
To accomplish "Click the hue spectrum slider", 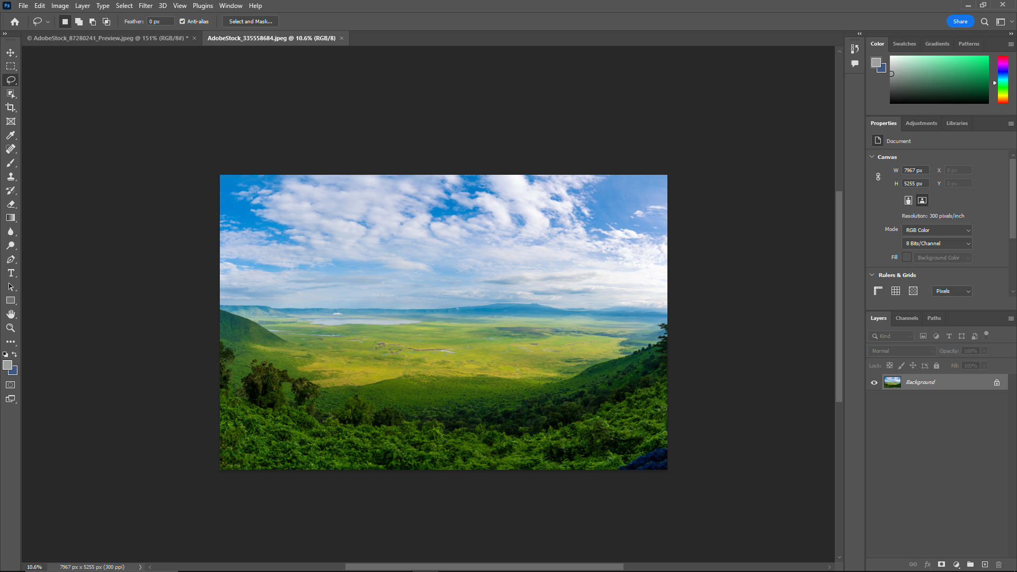I will [1003, 79].
